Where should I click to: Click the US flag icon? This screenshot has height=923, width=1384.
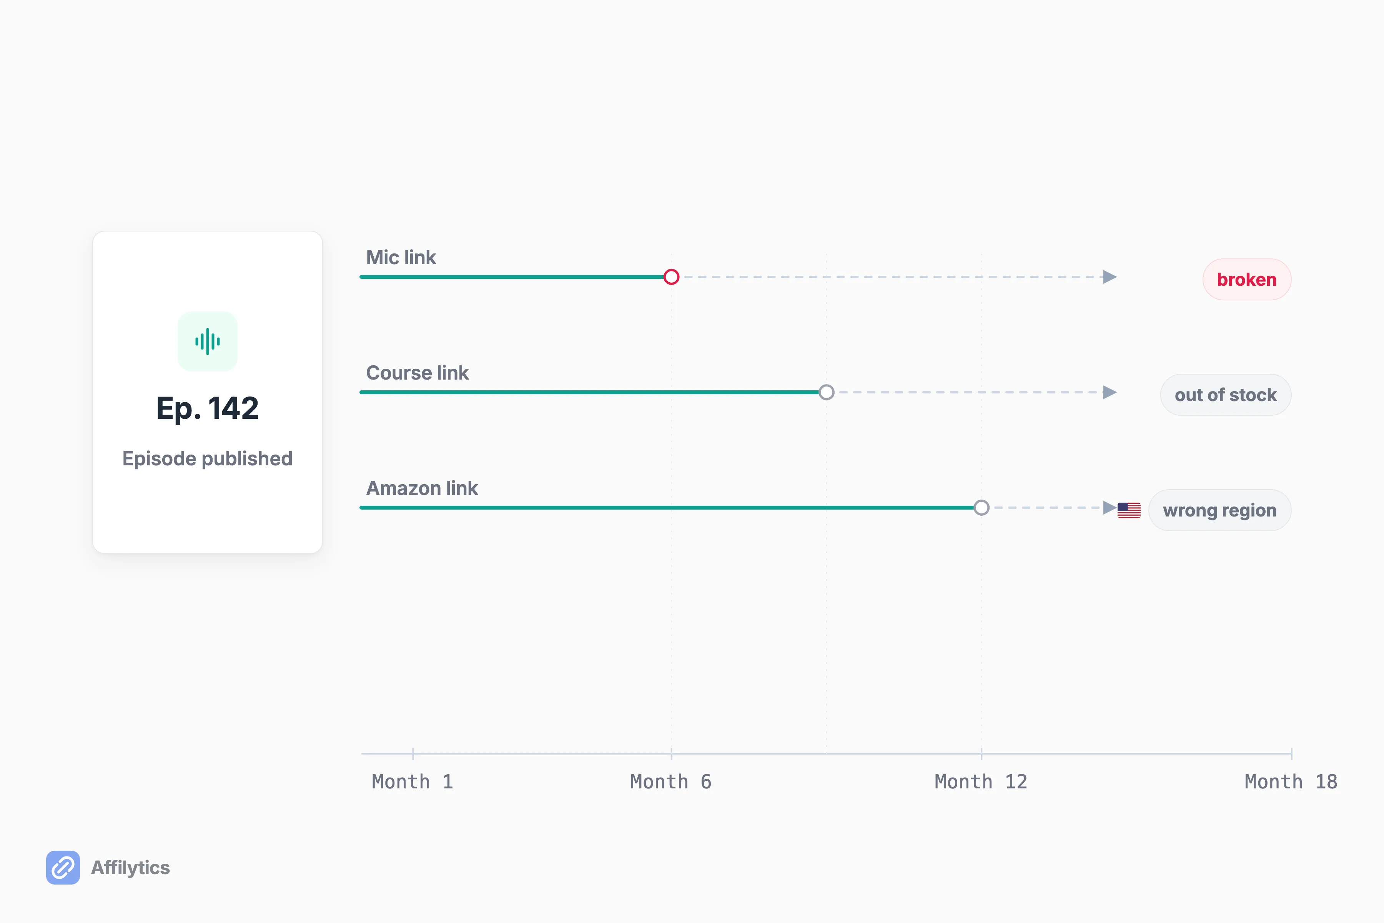[1129, 510]
